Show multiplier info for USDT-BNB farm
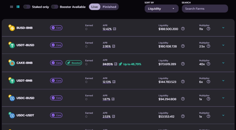Viewport: 236px width, 130px height. (x=208, y=82)
